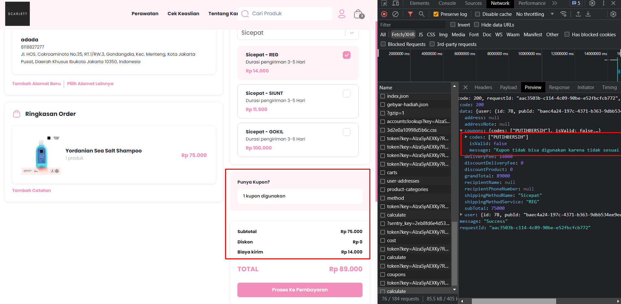This screenshot has height=304, width=621.
Task: Click the Cari Produk search field
Action: (285, 14)
